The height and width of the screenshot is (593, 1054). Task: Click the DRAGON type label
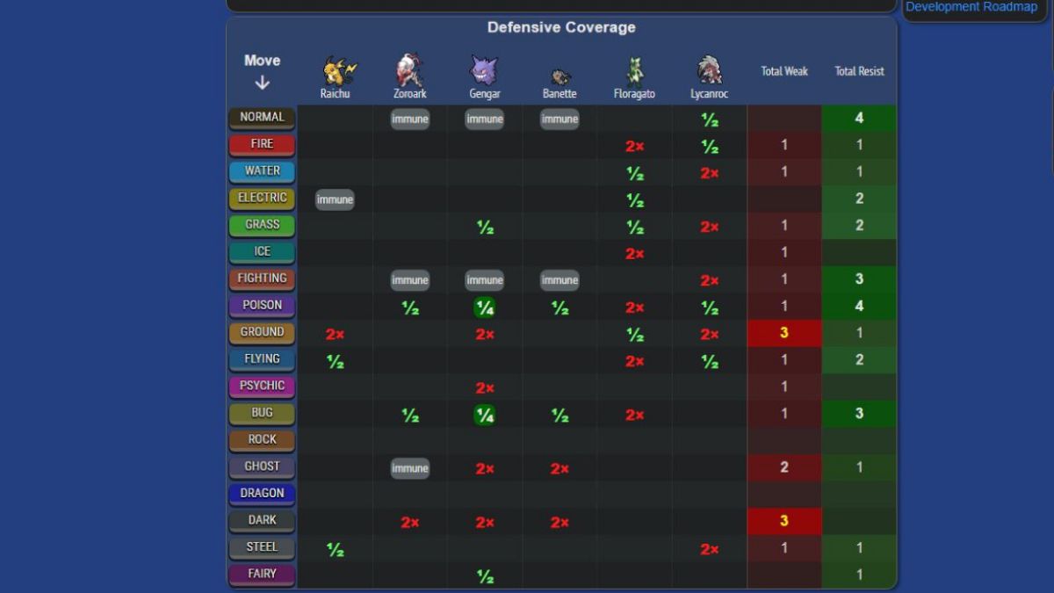262,494
